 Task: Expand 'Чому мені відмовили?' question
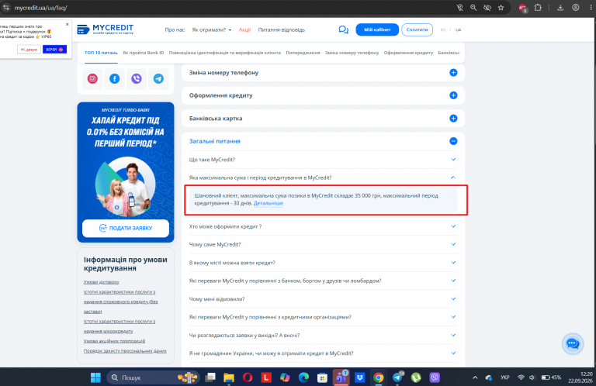[x=323, y=299]
